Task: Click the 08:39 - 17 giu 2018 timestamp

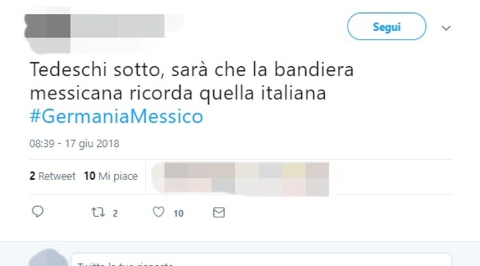Action: tap(74, 144)
